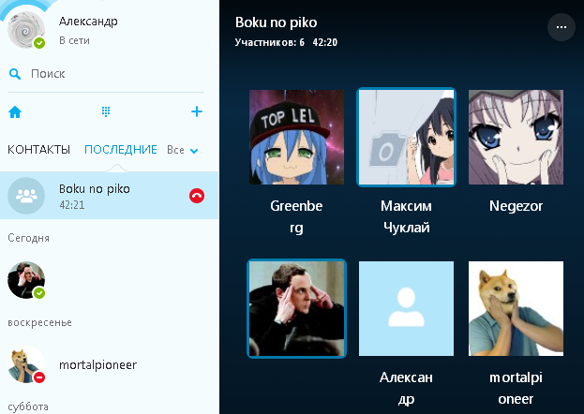Click the Negezor name label
This screenshot has height=414, width=584.
(x=516, y=206)
